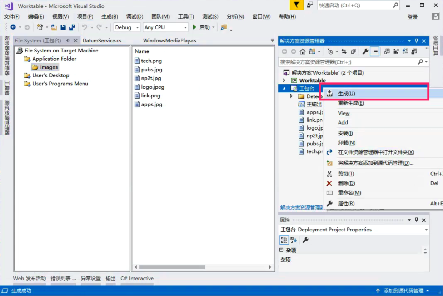This screenshot has height=296, width=443.
Task: Open dropdown arrow next to 启动
Action: (213, 27)
